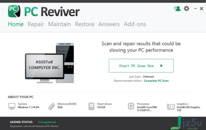Click the ASUSTeK computer illustration
This screenshot has width=206, height=130.
pos(49,63)
